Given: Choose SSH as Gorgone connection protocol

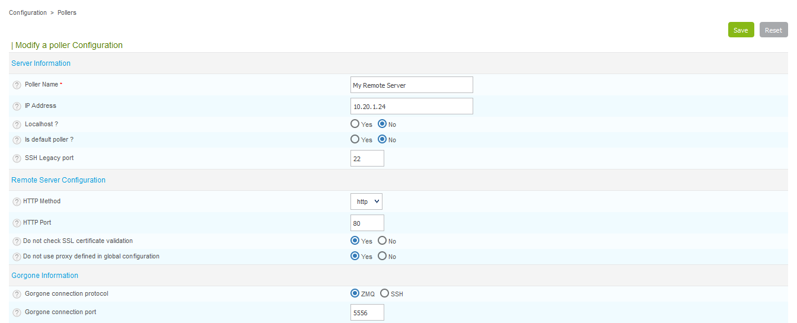Looking at the screenshot, I should tap(385, 293).
